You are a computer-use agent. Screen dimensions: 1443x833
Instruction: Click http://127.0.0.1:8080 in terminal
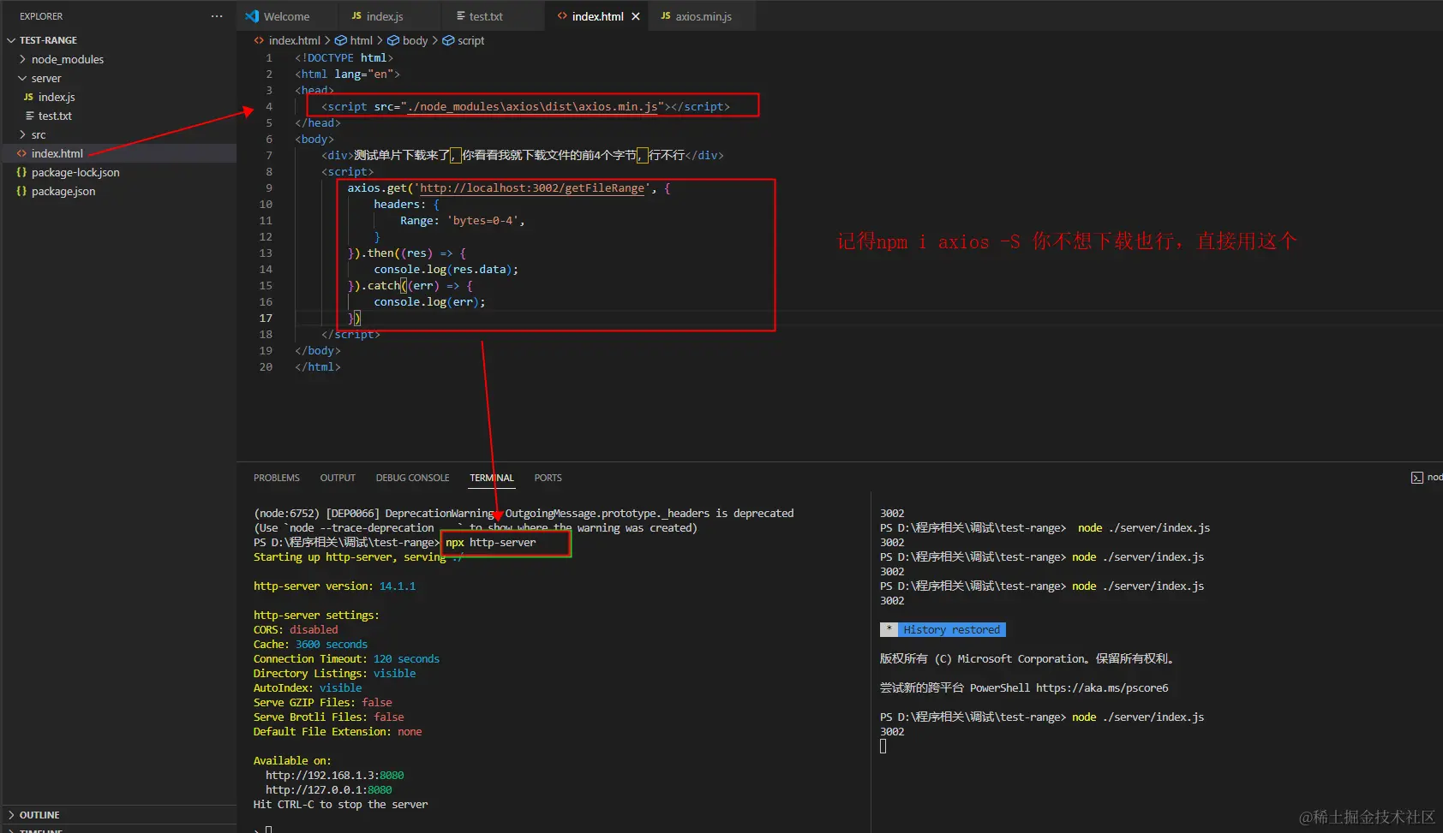tap(329, 790)
